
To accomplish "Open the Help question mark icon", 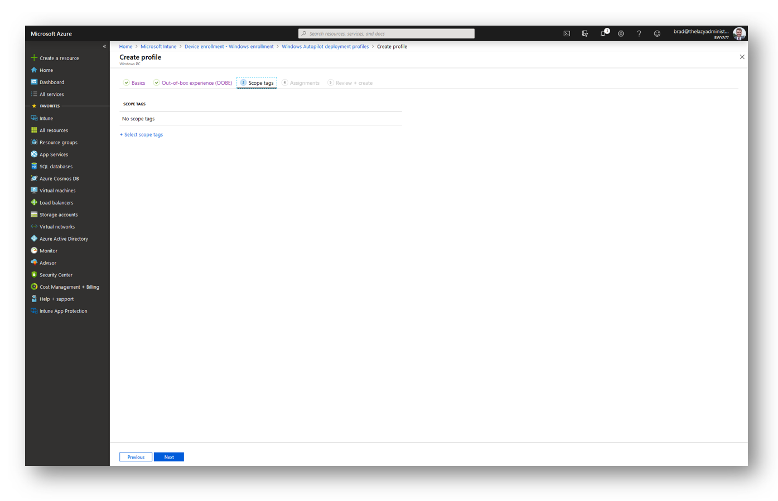I will pyautogui.click(x=639, y=33).
